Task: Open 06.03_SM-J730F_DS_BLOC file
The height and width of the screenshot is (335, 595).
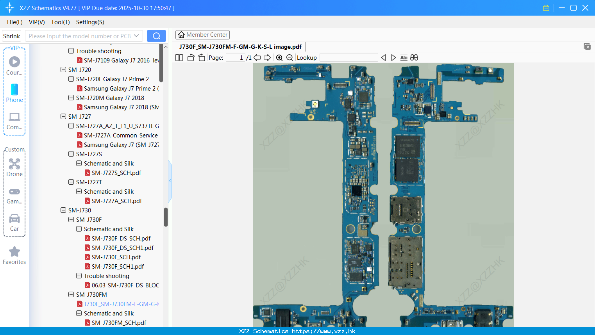Action: 125,285
